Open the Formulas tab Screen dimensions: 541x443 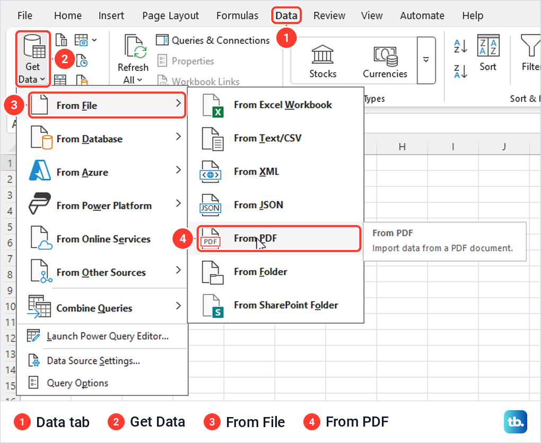[x=238, y=15]
